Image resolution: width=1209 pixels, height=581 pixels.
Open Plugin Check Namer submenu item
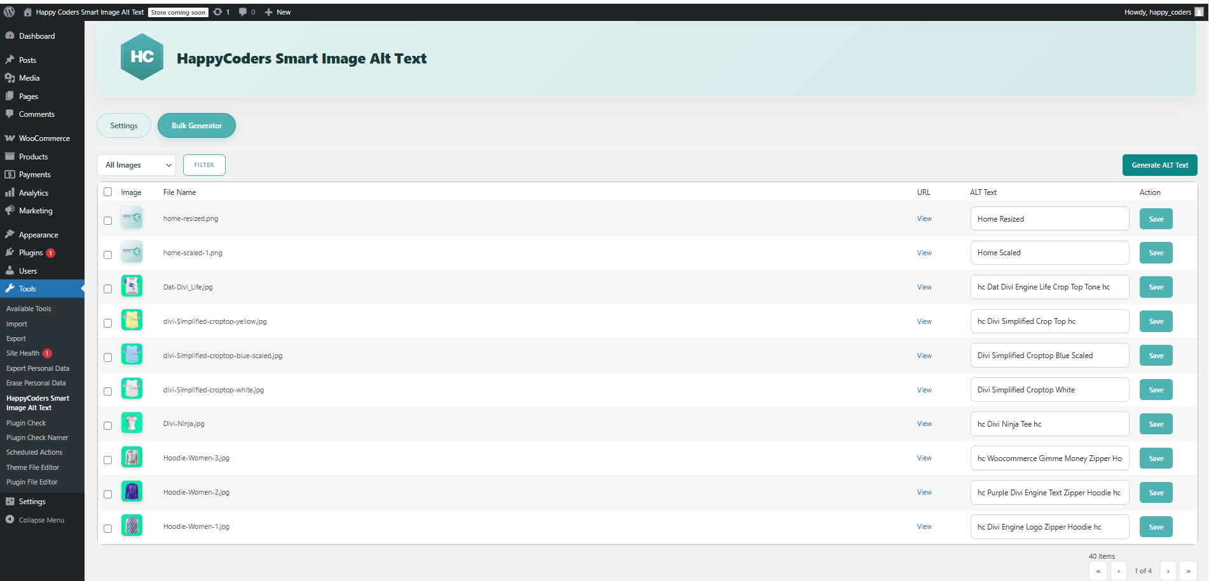click(37, 437)
